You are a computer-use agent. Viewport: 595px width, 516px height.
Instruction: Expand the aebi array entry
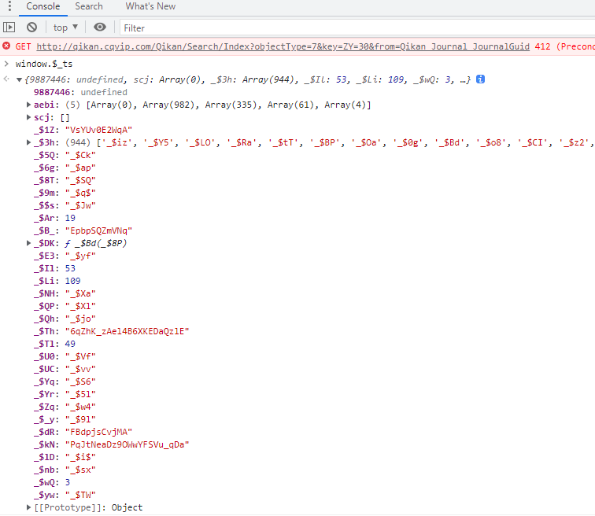pos(29,105)
